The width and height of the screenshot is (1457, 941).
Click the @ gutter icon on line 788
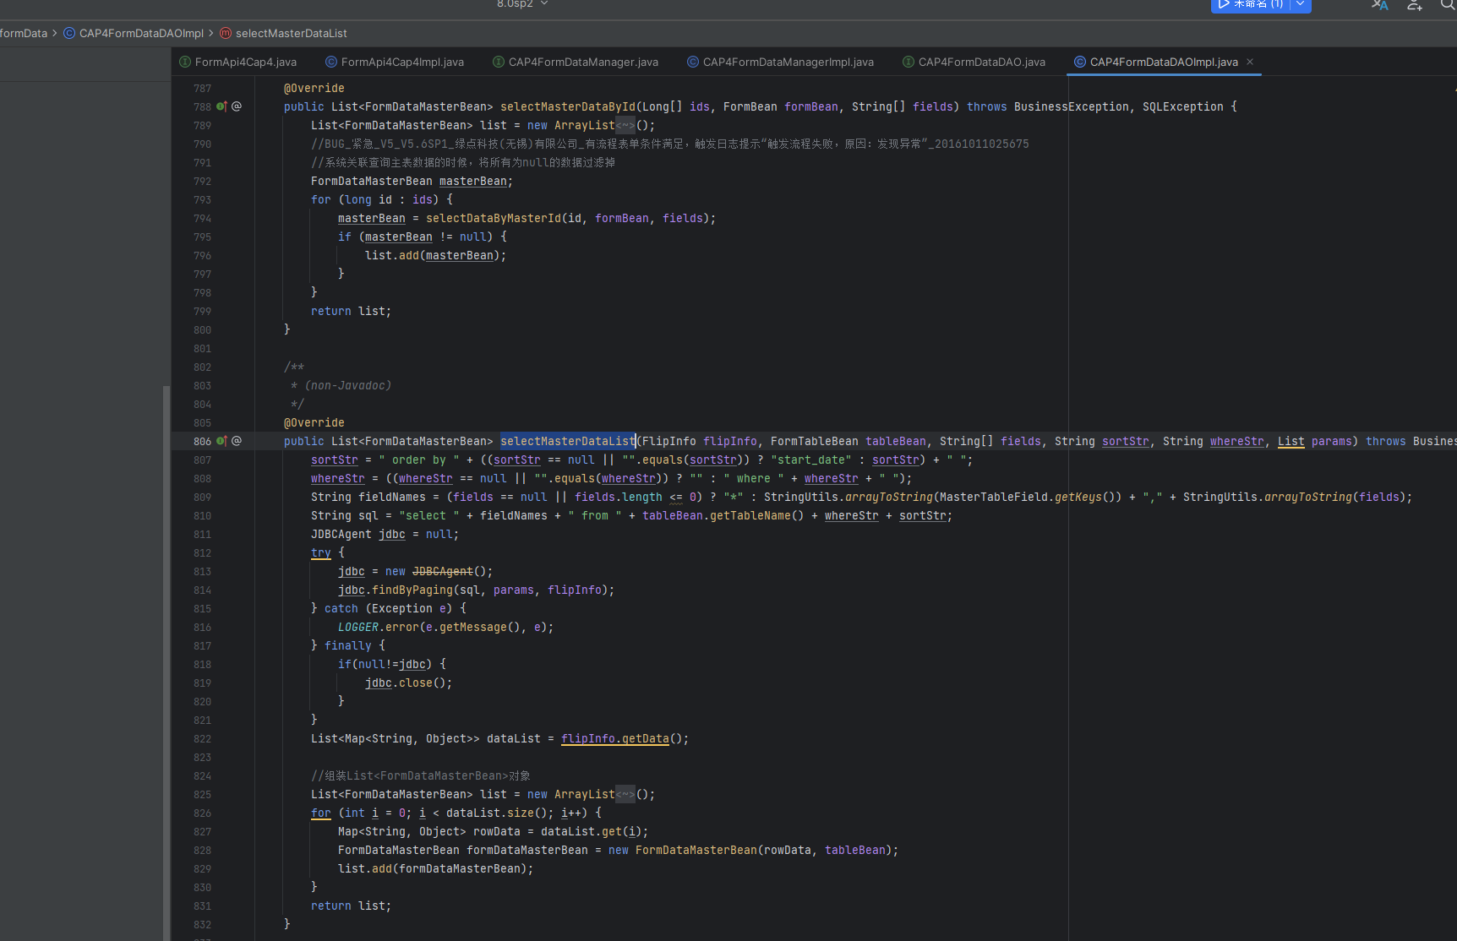[237, 106]
